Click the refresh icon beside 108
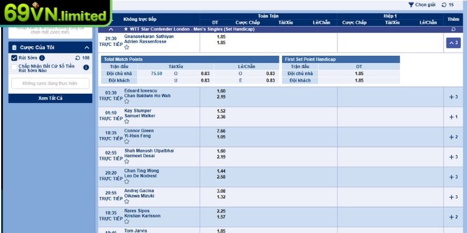This screenshot has width=467, height=233. (x=78, y=58)
